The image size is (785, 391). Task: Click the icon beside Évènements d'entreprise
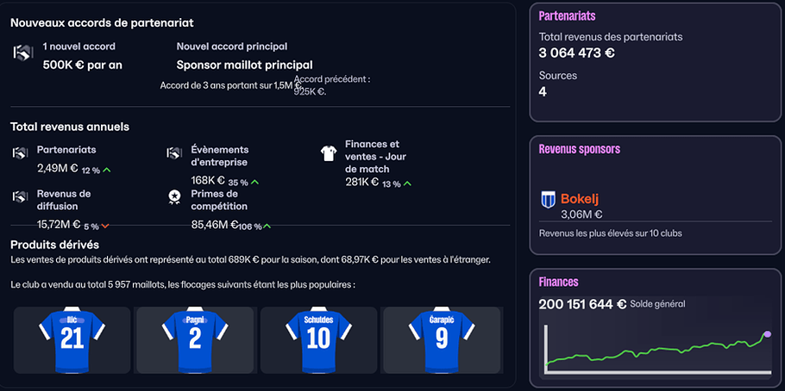pos(174,153)
